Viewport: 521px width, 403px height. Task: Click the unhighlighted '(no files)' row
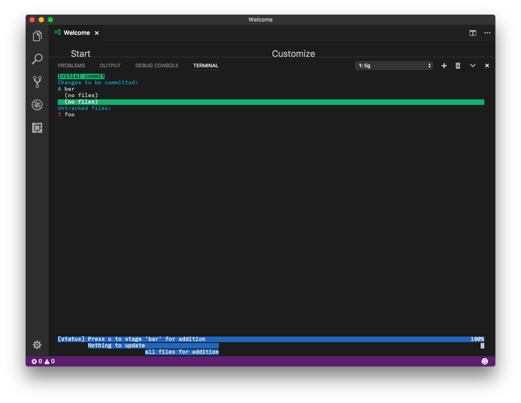tap(82, 95)
